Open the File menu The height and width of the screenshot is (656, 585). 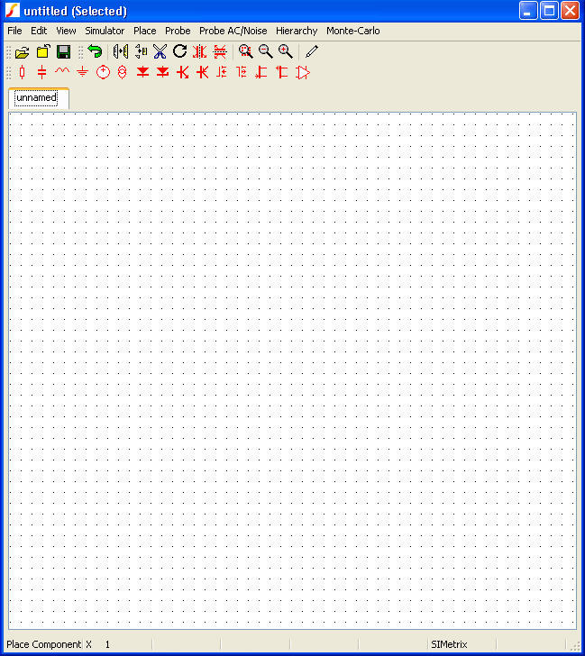click(14, 31)
